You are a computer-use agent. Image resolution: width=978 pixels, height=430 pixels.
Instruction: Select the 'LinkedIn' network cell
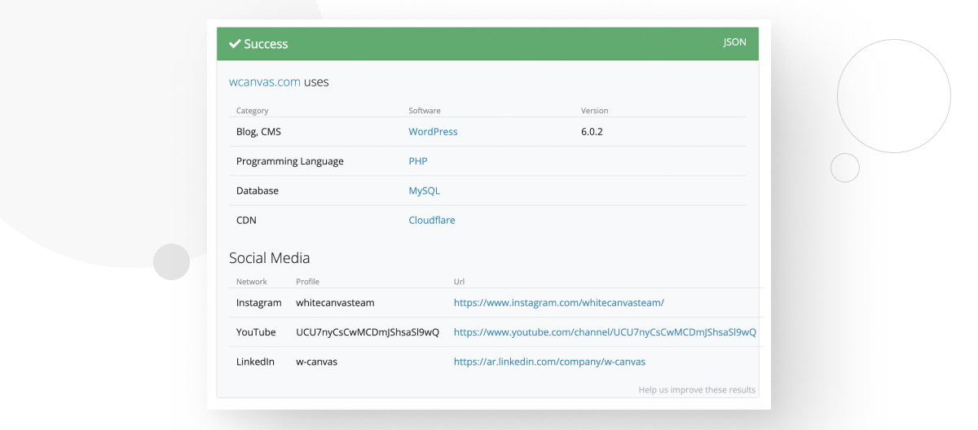[x=255, y=362]
